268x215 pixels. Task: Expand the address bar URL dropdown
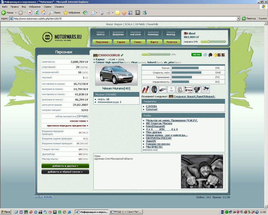click(x=238, y=18)
